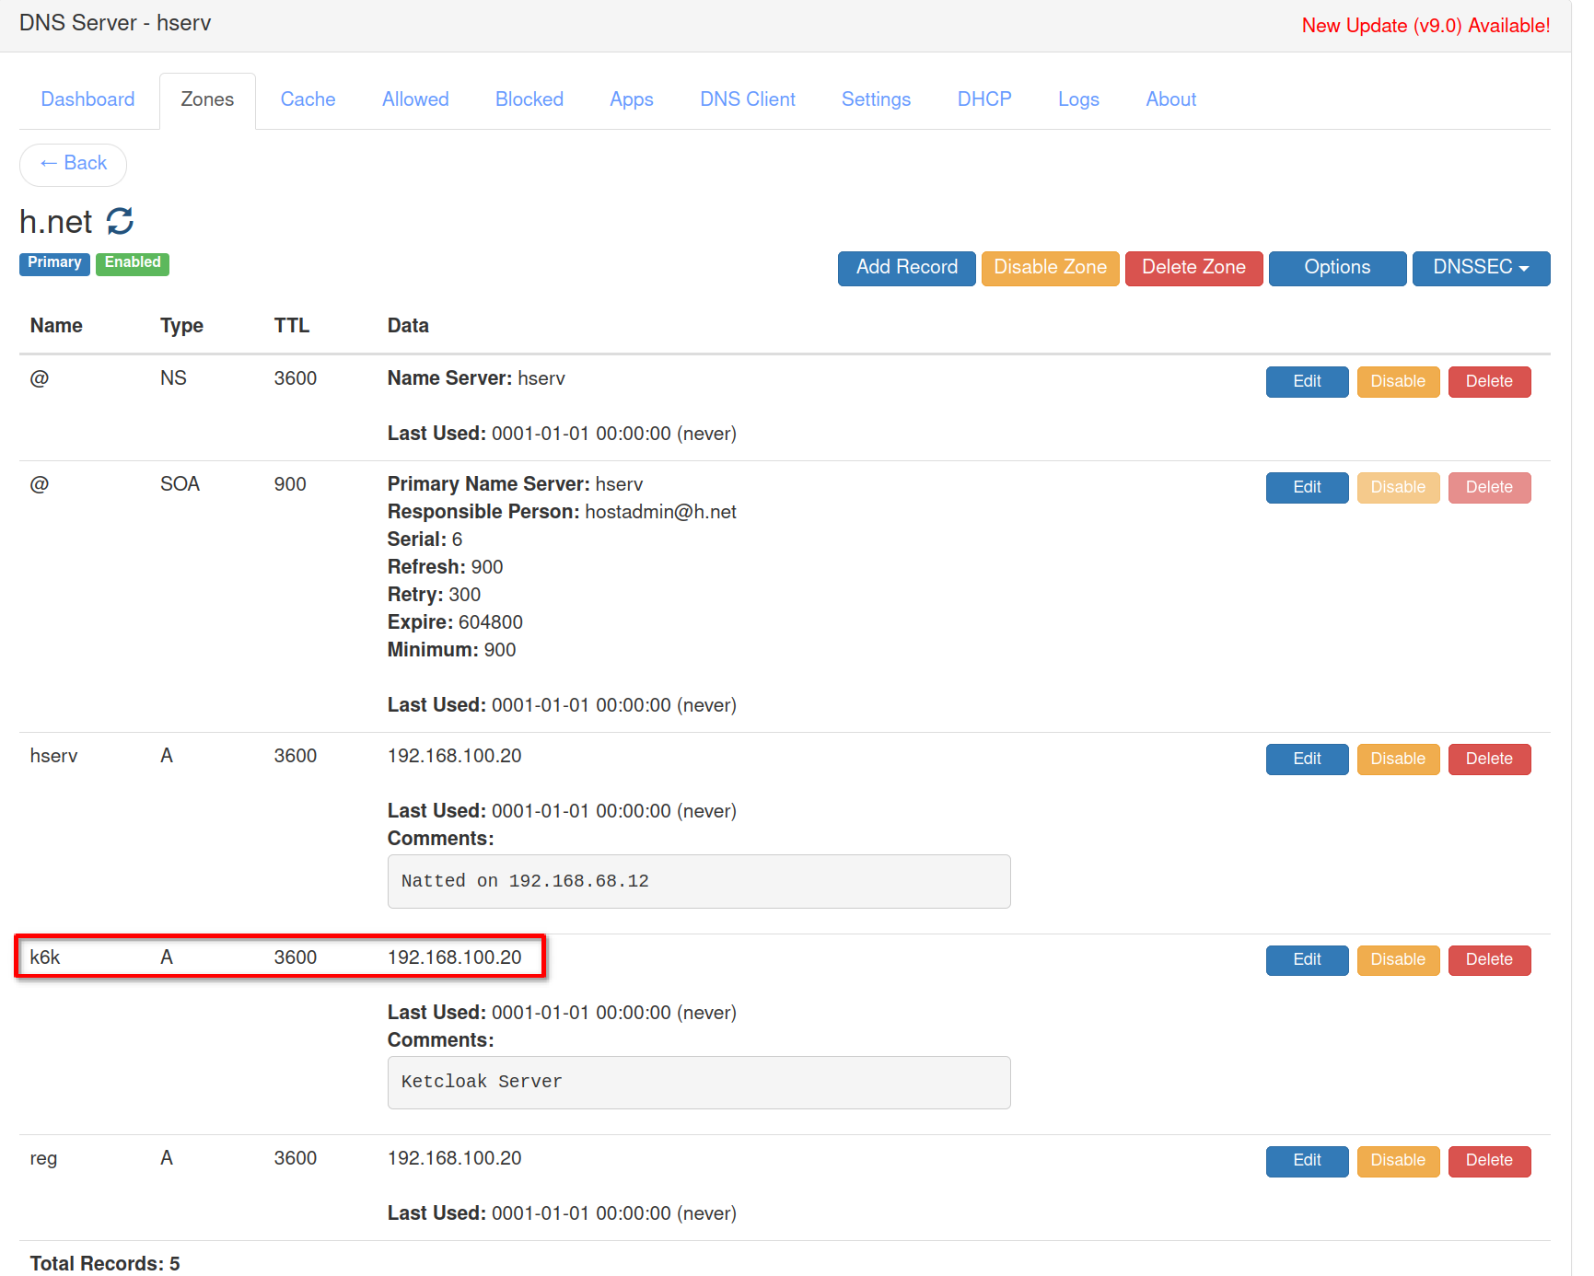
Task: Switch to the Logs tab
Action: coord(1077,99)
